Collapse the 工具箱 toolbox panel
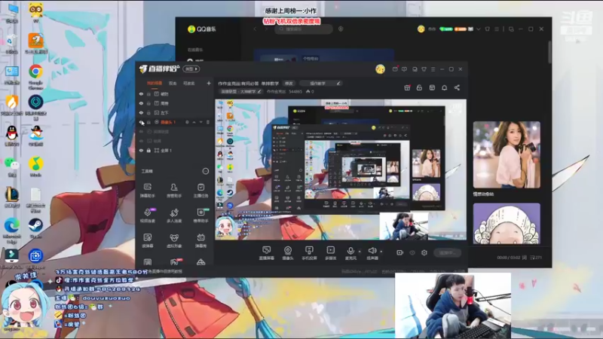Screen dimensions: 603x339 coord(205,171)
